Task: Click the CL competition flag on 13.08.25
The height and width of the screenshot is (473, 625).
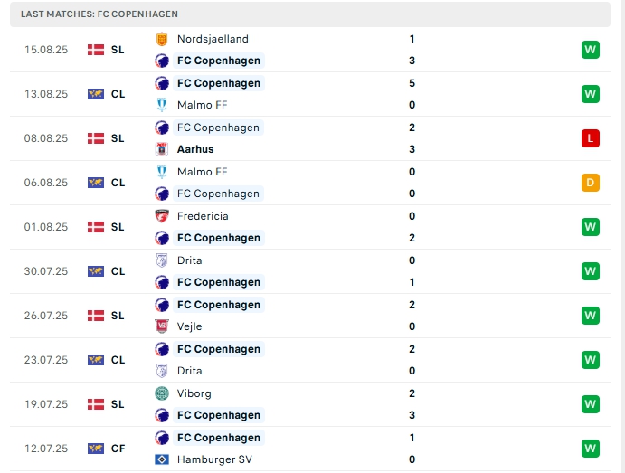Action: [x=96, y=94]
